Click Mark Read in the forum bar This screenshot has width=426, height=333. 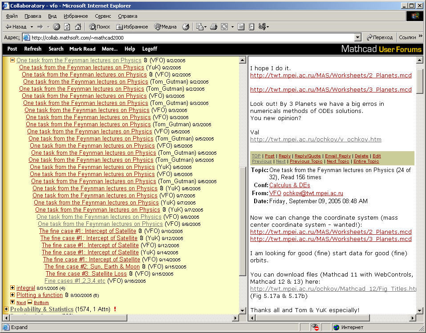82,49
